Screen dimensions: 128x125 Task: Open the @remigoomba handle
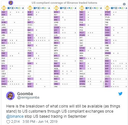28,97
